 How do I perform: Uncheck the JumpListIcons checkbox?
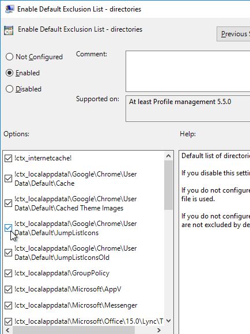tap(8, 228)
